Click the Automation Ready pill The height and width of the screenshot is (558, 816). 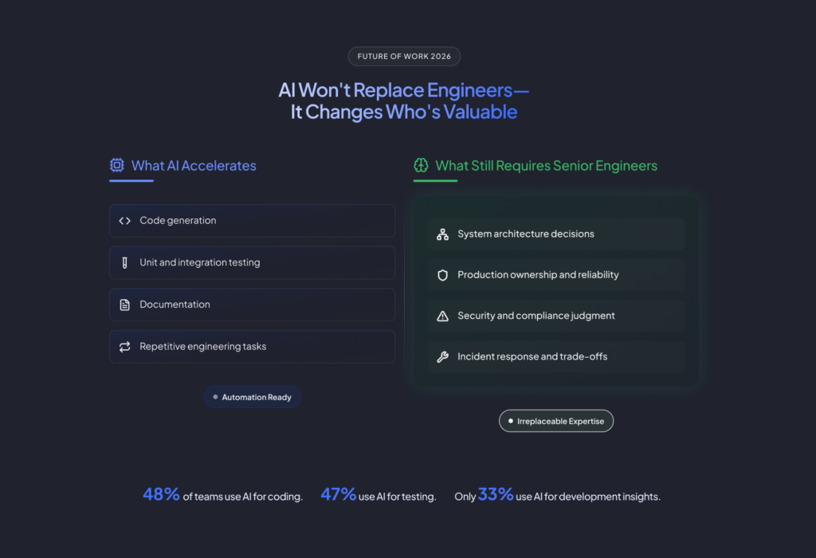[x=252, y=397]
